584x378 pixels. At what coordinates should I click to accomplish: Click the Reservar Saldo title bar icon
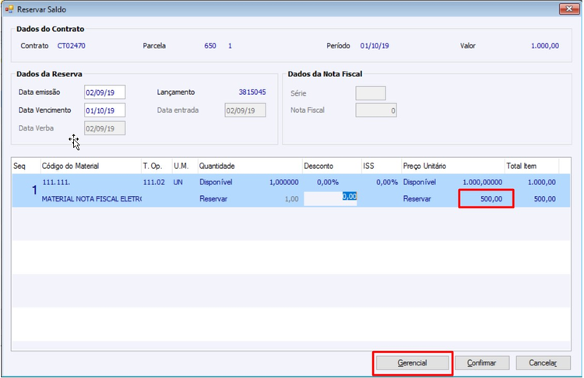tap(9, 9)
